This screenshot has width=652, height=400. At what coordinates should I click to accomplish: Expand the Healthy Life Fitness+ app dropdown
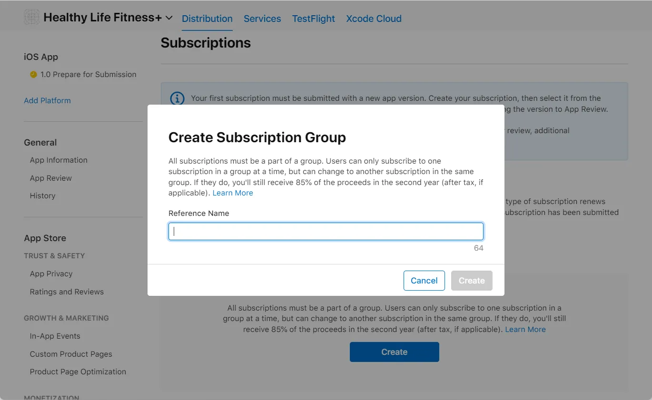coord(169,18)
